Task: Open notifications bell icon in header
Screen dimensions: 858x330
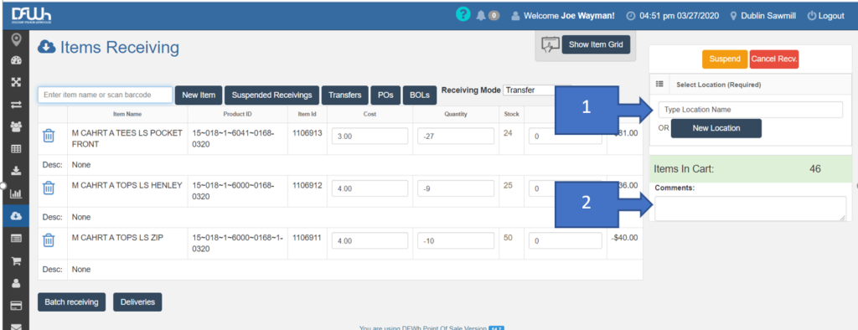Action: (481, 16)
